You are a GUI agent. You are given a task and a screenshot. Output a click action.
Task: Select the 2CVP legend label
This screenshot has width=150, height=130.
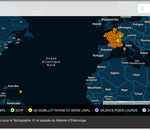click(19, 110)
